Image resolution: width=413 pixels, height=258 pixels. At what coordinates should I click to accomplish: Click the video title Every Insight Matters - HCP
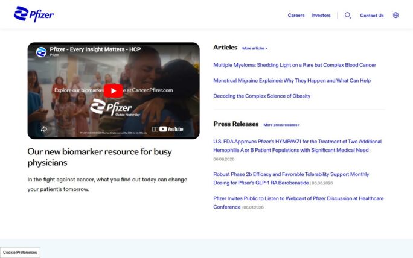[95, 49]
